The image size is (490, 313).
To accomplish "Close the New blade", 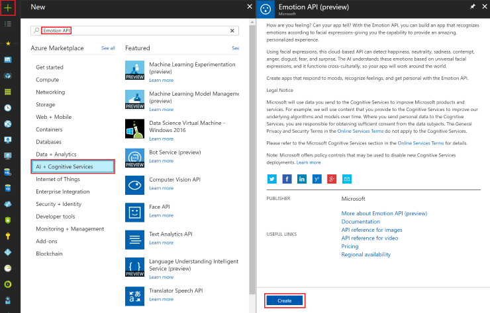I will (x=250, y=7).
